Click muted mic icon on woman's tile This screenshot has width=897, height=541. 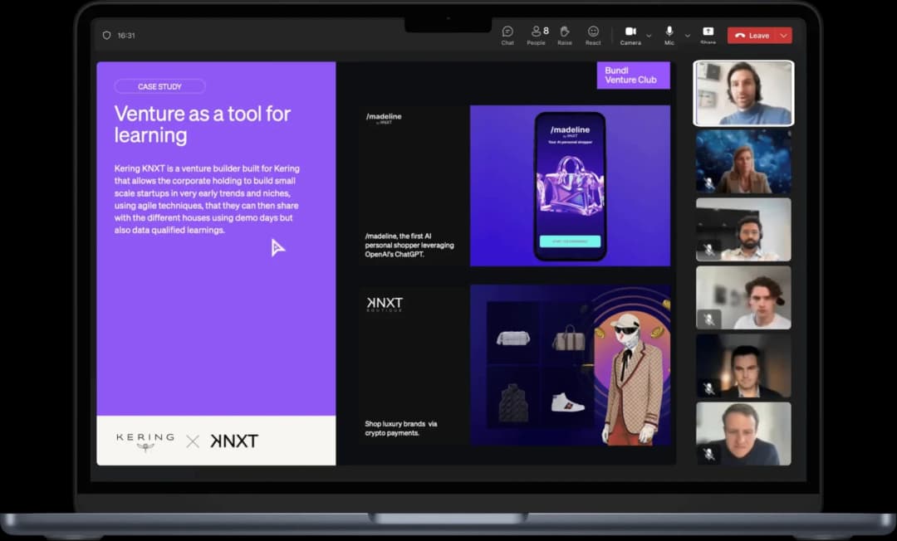(709, 183)
